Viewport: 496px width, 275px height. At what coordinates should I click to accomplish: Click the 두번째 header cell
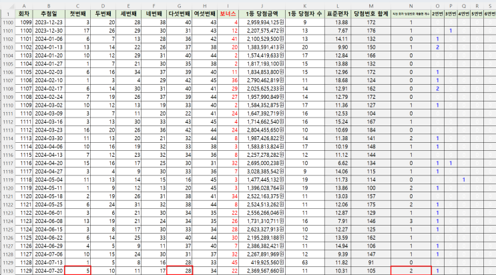coord(103,14)
